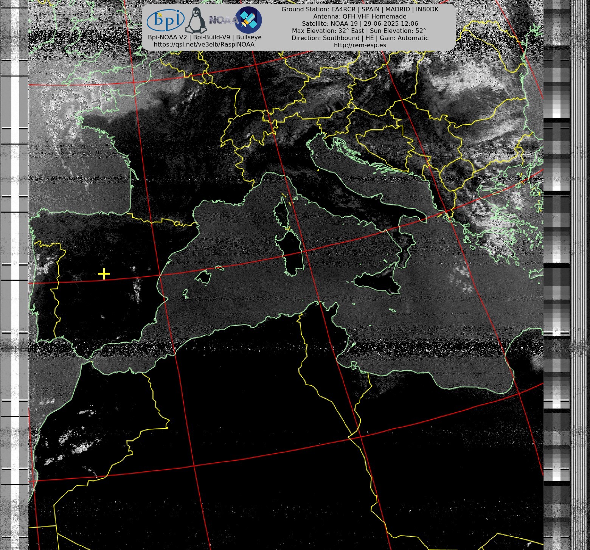This screenshot has width=590, height=550.
Task: Select the 'Max Elevation: 32° East' line
Action: [359, 31]
